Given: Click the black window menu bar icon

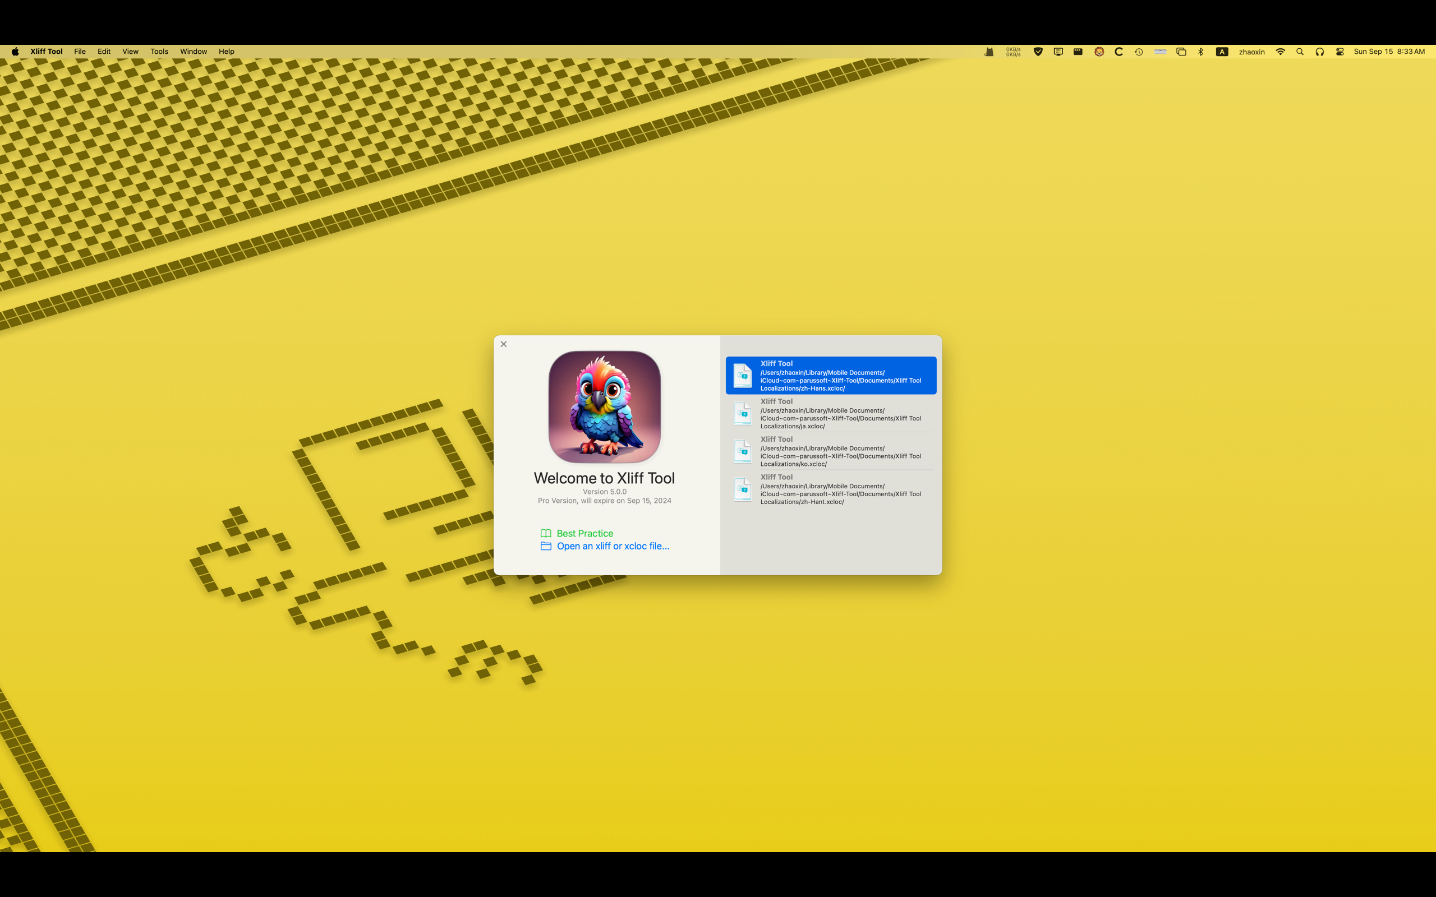Looking at the screenshot, I should 1078,52.
